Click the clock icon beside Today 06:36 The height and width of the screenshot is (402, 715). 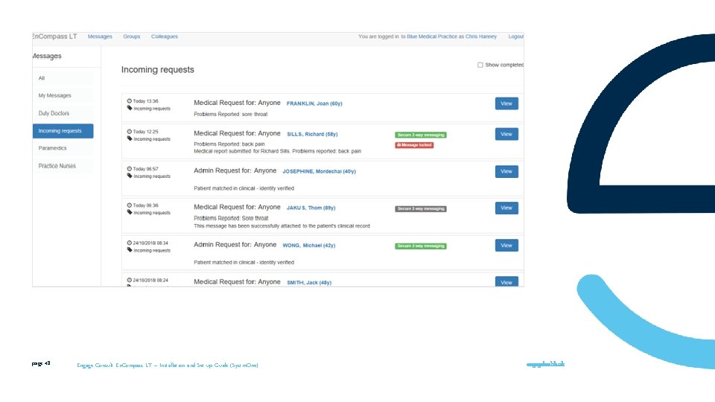pyautogui.click(x=130, y=205)
